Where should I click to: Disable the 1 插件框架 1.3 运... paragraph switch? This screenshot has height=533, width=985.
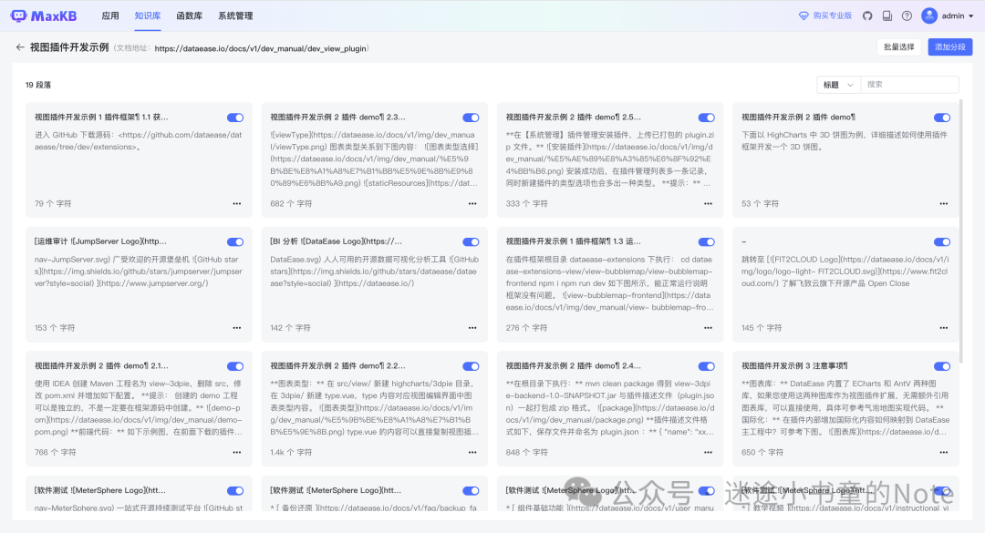707,241
